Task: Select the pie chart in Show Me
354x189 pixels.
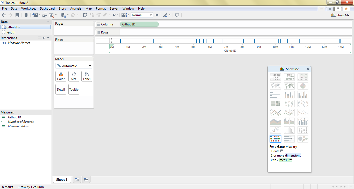Action: 303,86
